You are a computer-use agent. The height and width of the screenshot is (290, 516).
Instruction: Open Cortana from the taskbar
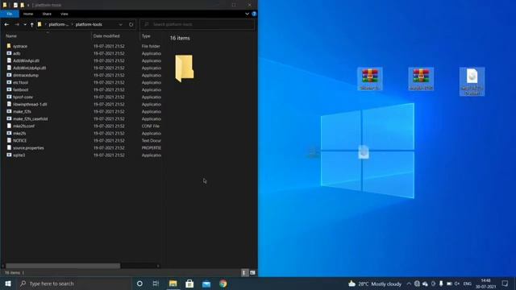[139, 284]
